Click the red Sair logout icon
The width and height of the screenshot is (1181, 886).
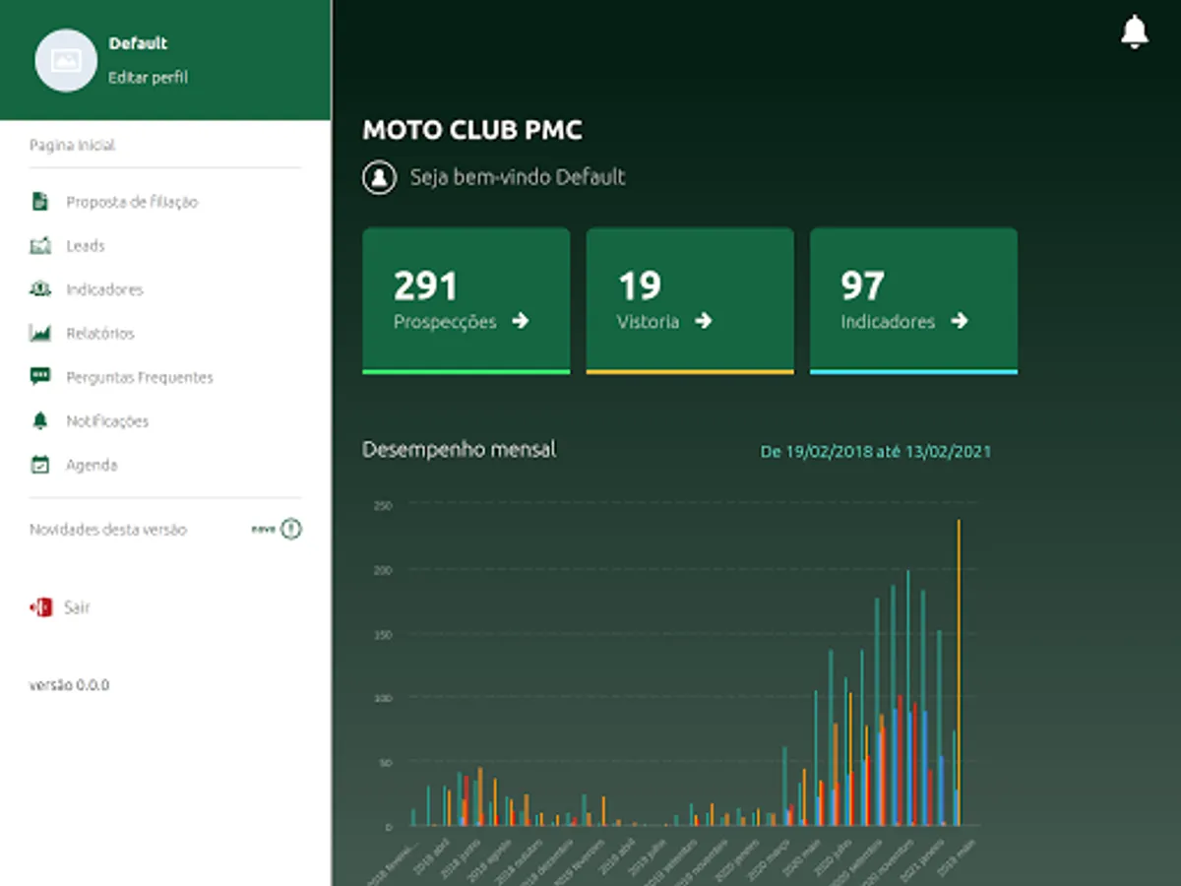point(40,607)
